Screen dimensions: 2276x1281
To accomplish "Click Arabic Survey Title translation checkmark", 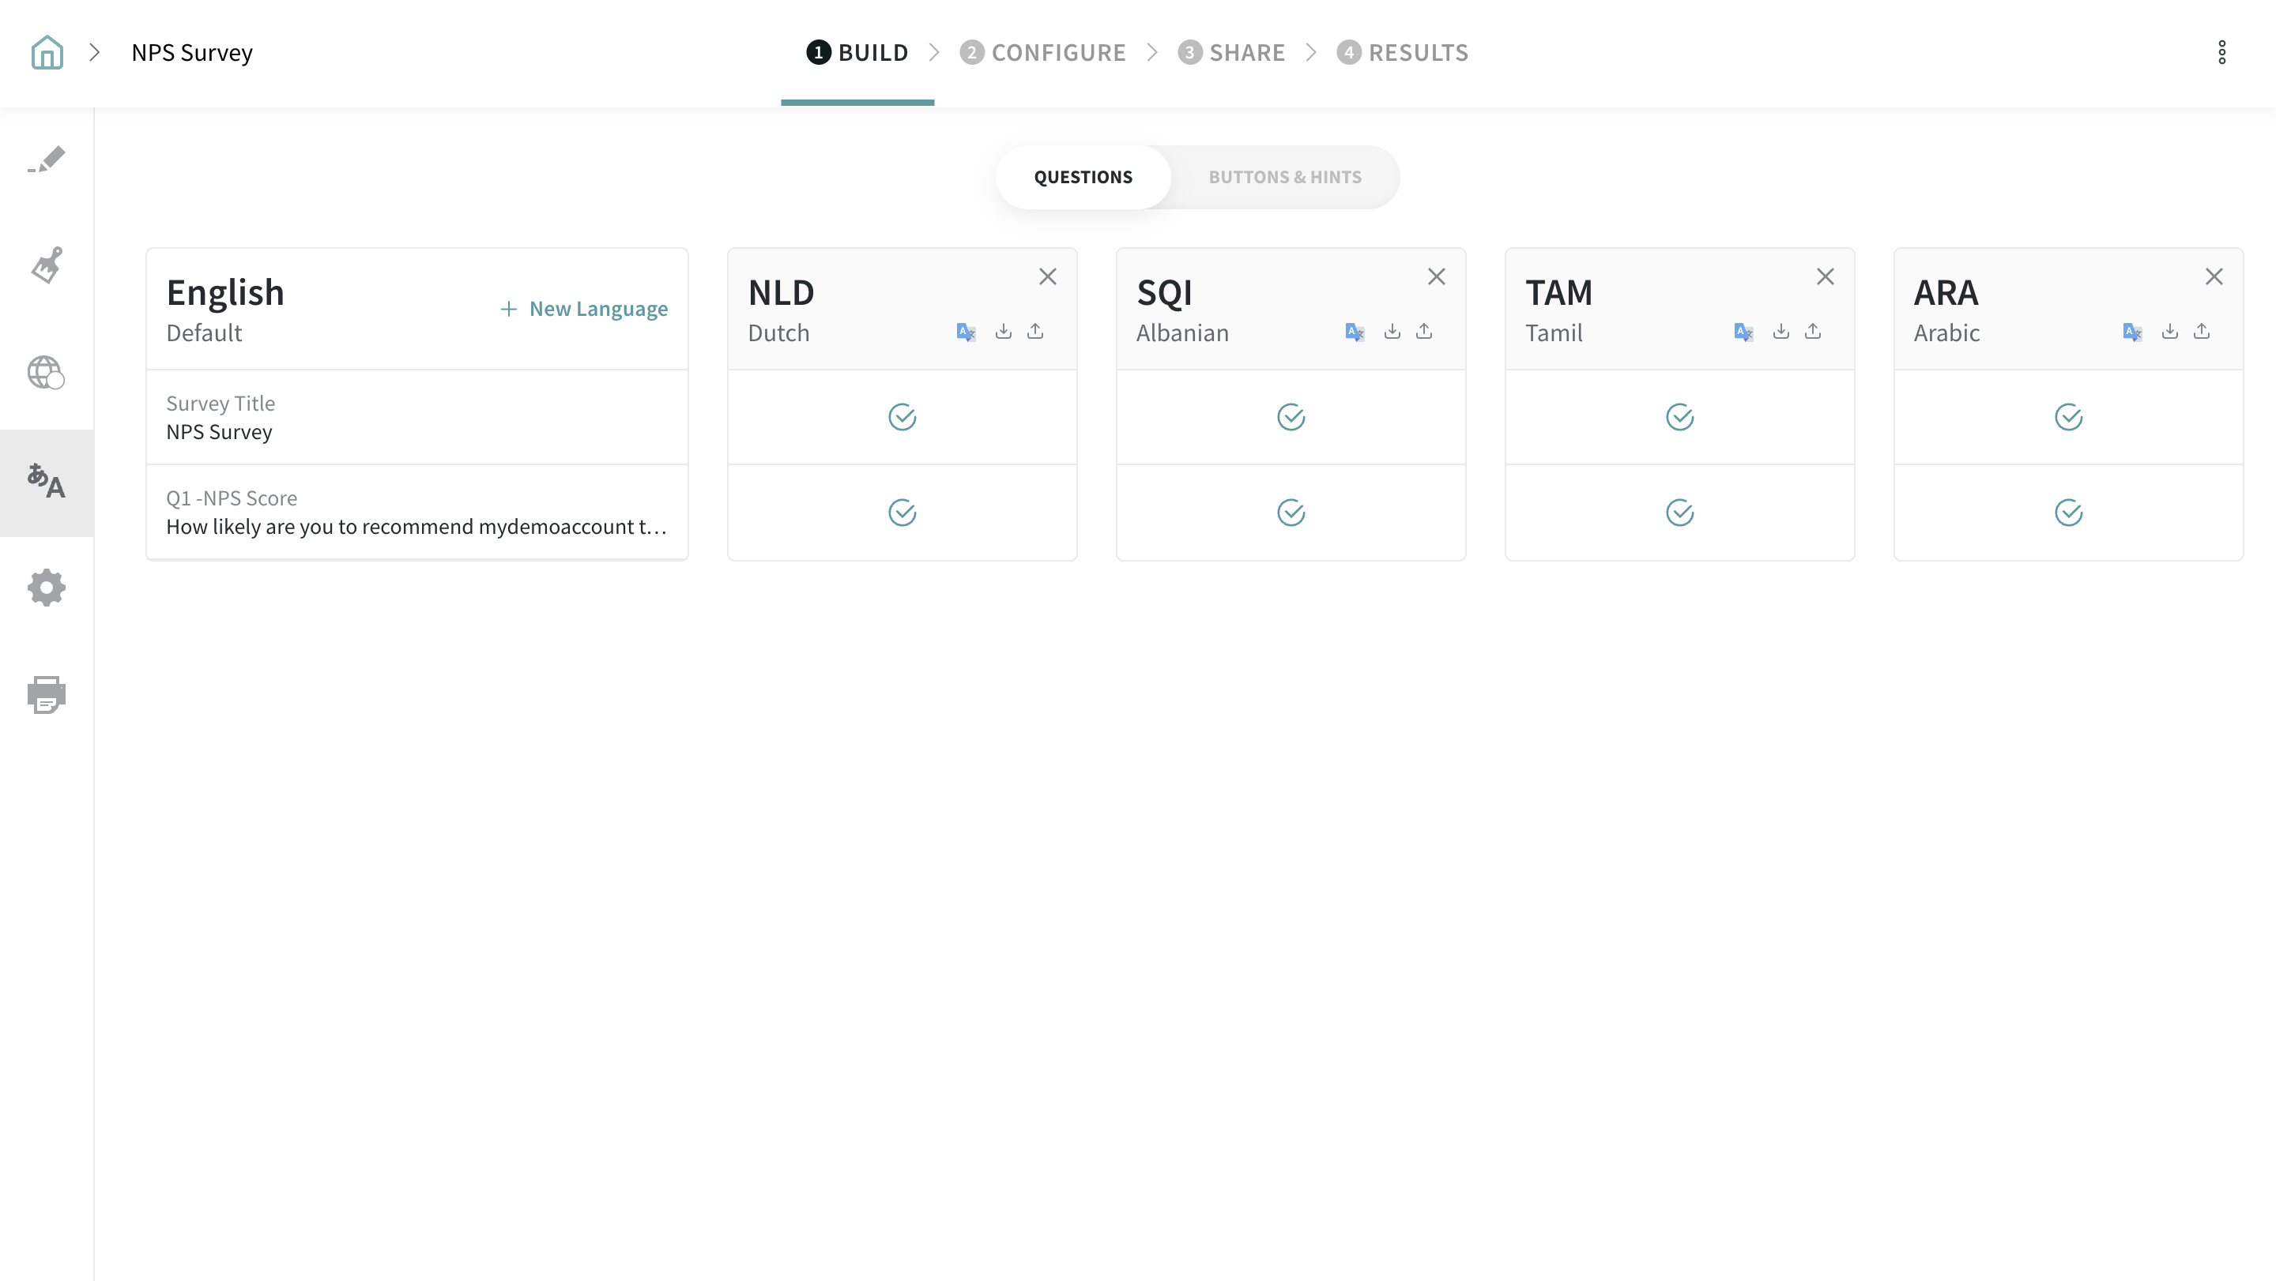I will pyautogui.click(x=2068, y=417).
